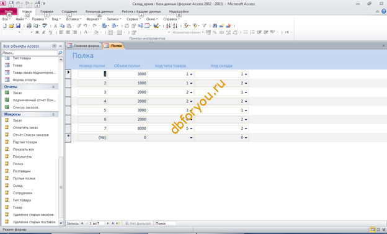The image size is (387, 234).
Task: Open the font name combo box
Action: pos(11,32)
